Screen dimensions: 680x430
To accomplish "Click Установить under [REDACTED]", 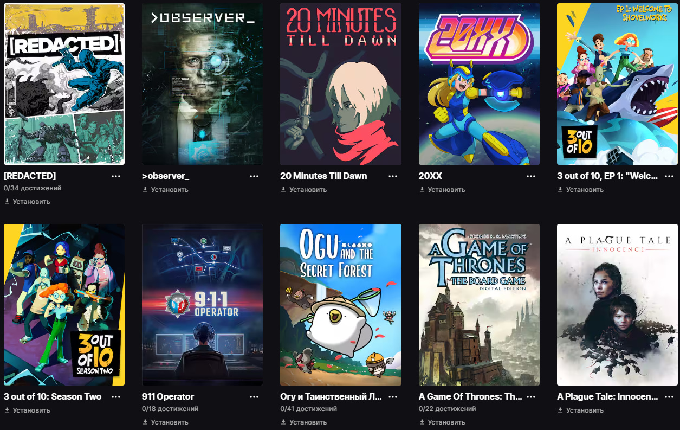I will 27,202.
